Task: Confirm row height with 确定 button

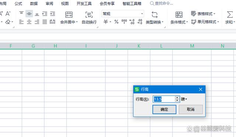Action: click(164, 109)
